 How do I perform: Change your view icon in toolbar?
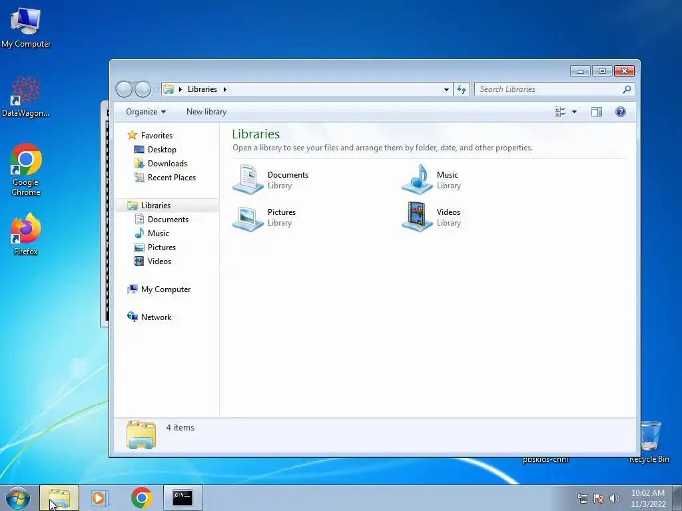click(x=560, y=112)
